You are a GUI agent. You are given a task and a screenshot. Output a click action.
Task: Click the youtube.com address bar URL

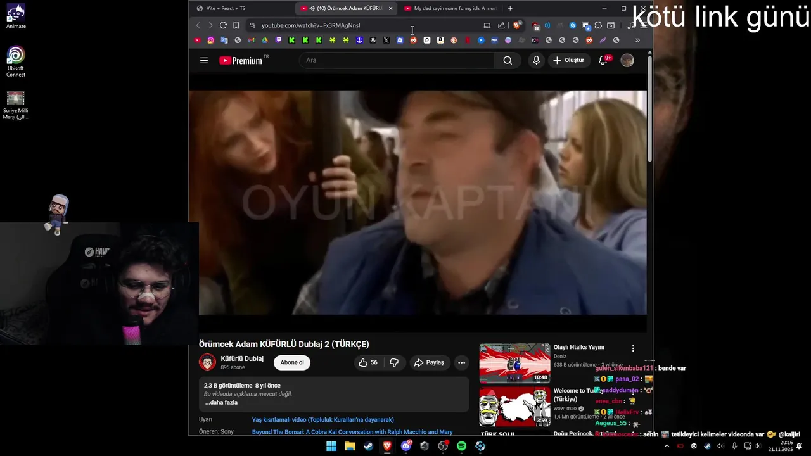[x=310, y=25]
